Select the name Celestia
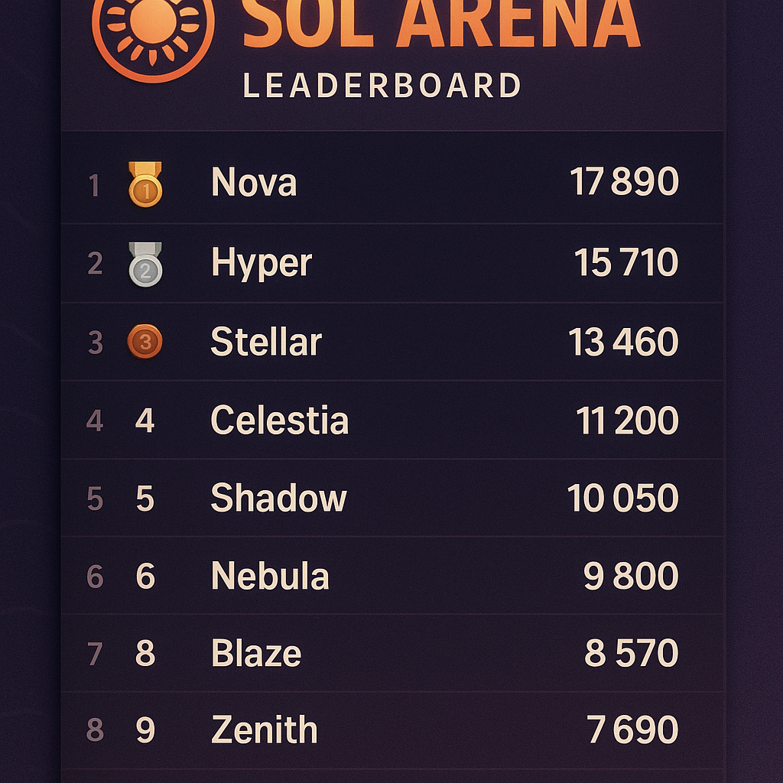Image resolution: width=783 pixels, height=783 pixels. 279,420
